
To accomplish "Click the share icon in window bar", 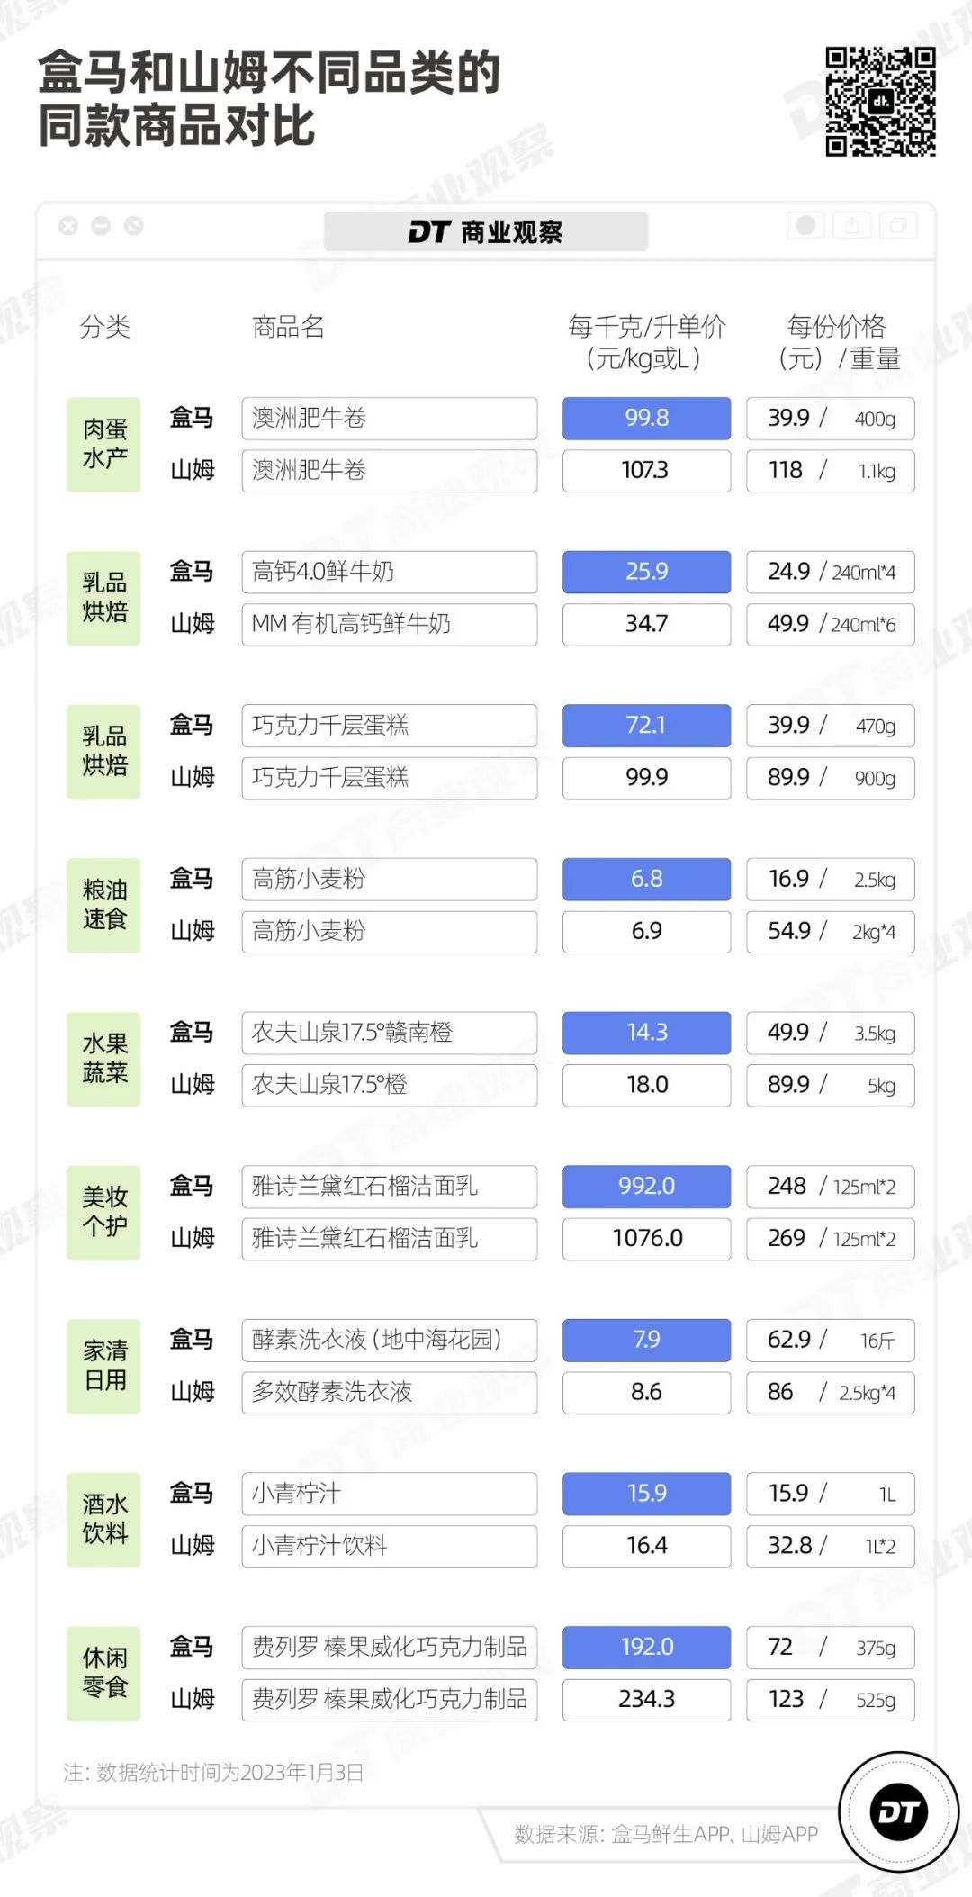I will 852,225.
